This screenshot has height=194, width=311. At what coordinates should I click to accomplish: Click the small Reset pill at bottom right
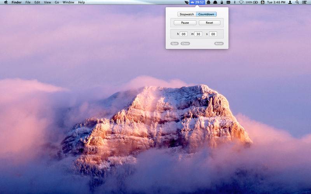click(x=219, y=43)
